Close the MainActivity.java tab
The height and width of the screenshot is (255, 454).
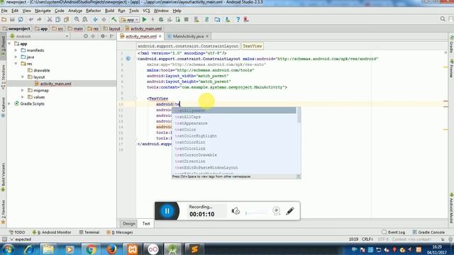207,36
